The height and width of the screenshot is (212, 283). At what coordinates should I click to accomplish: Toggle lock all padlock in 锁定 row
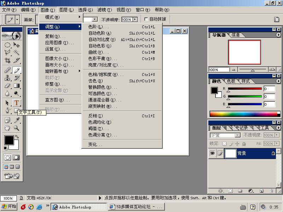(x=244, y=144)
